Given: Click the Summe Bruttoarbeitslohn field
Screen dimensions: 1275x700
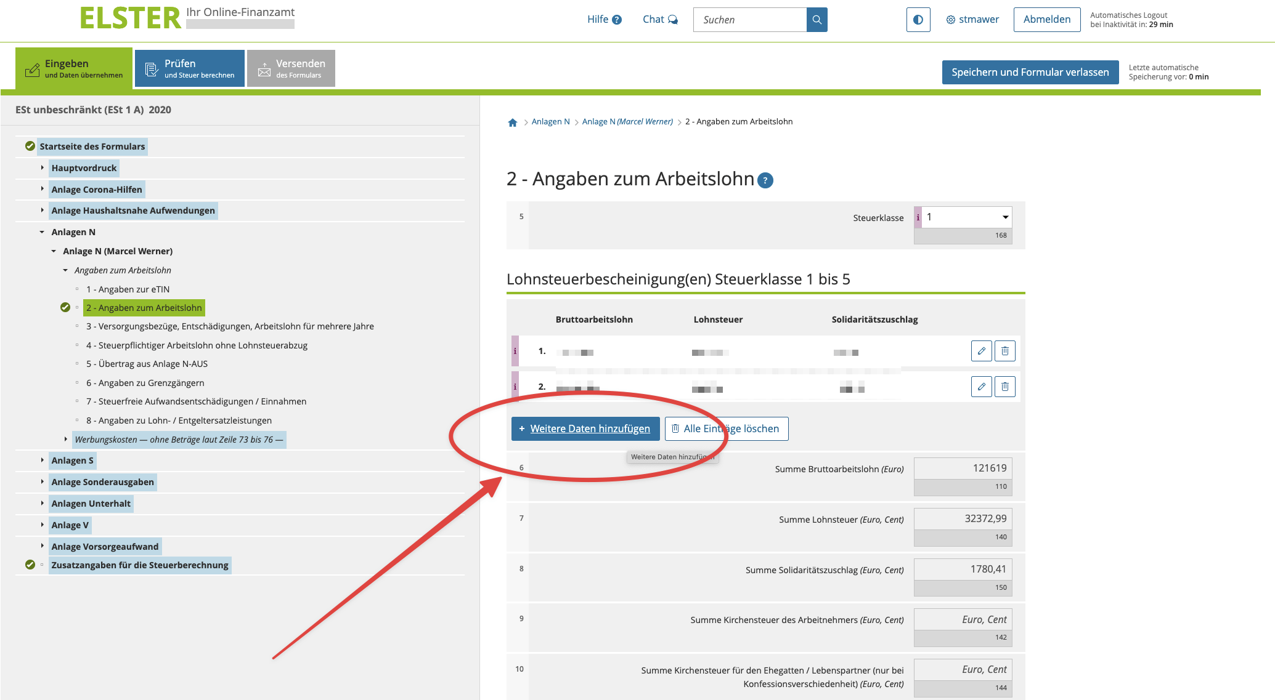Looking at the screenshot, I should pyautogui.click(x=963, y=469).
